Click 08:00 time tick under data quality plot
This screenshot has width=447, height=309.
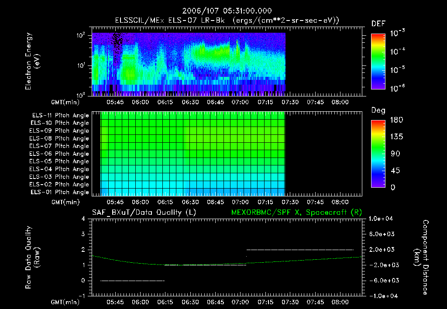click(x=340, y=302)
